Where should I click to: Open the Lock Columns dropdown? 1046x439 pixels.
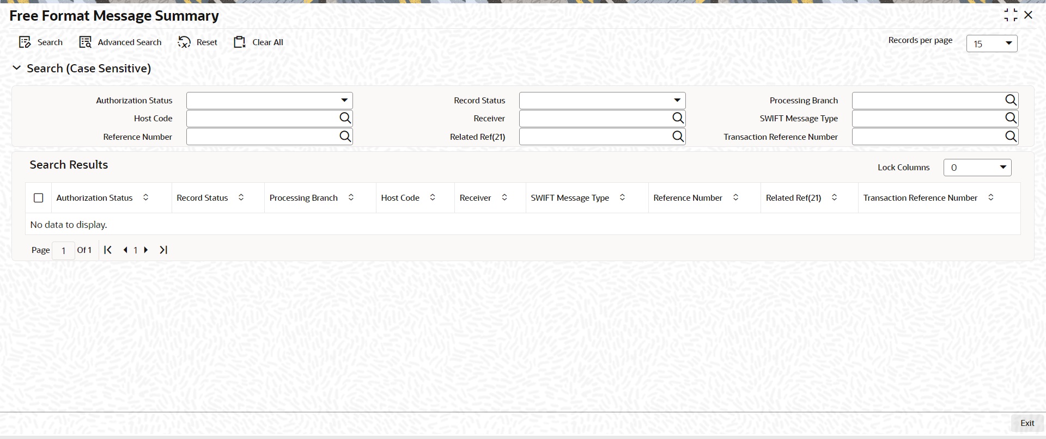[977, 168]
